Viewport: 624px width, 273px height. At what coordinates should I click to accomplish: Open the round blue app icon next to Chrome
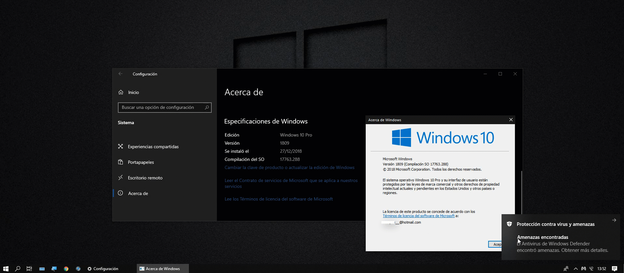pyautogui.click(x=78, y=269)
